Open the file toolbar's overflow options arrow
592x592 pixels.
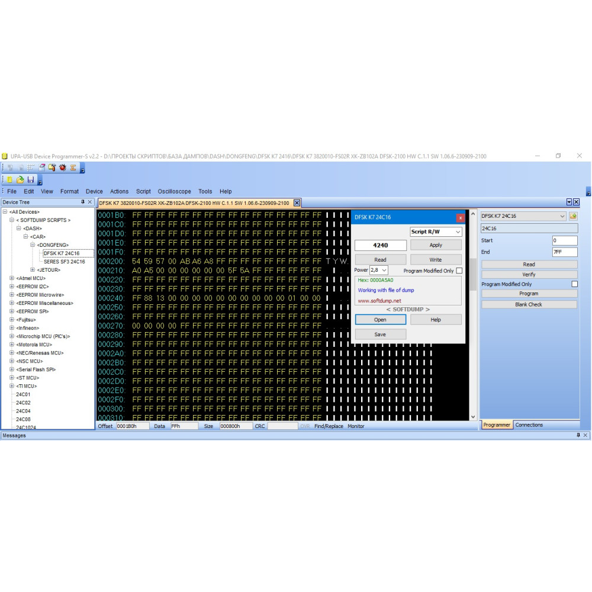40,181
